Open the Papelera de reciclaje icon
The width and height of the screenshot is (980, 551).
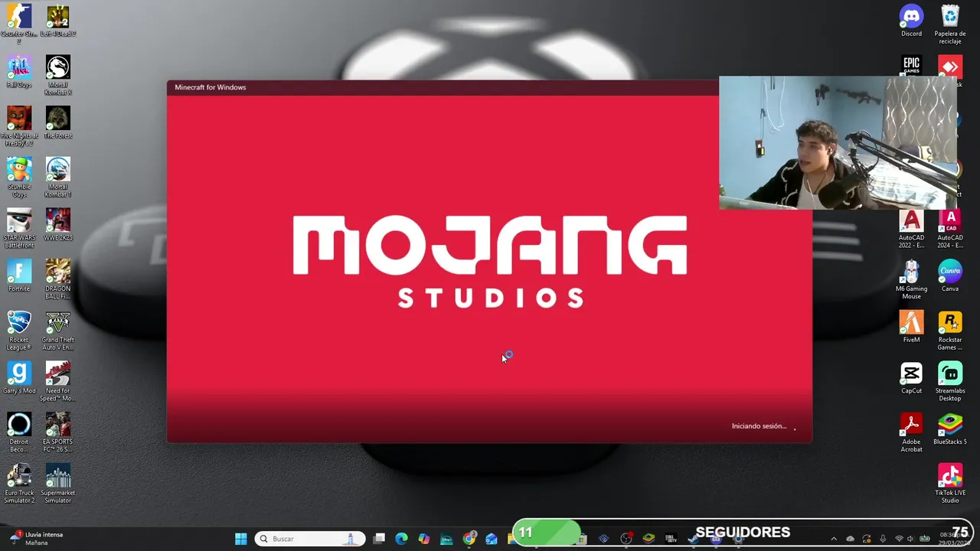[x=950, y=24]
